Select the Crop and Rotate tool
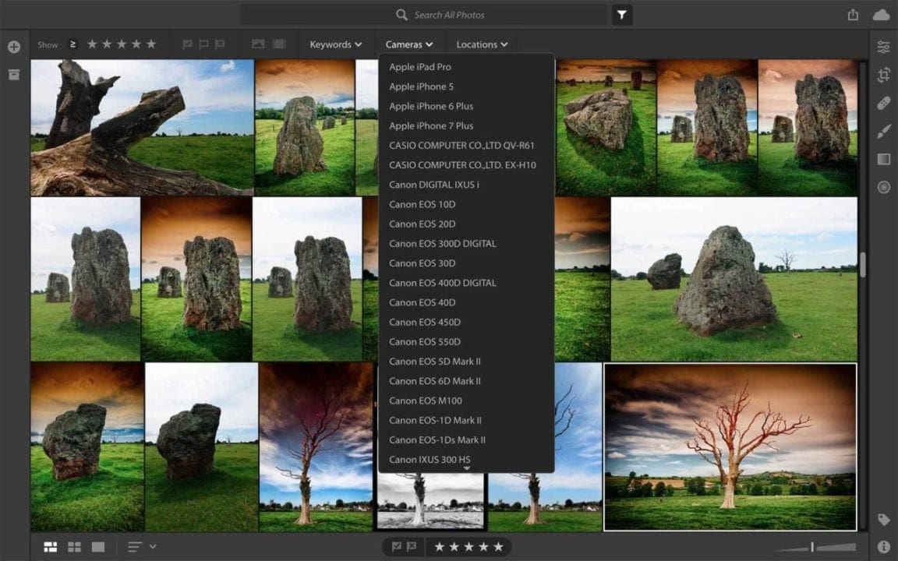 pos(884,75)
